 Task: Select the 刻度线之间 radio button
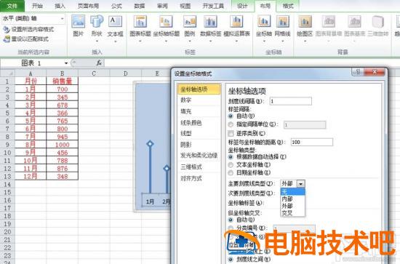(x=231, y=259)
